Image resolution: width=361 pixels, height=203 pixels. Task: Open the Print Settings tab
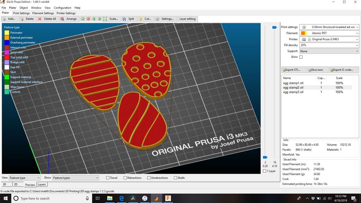(x=21, y=13)
